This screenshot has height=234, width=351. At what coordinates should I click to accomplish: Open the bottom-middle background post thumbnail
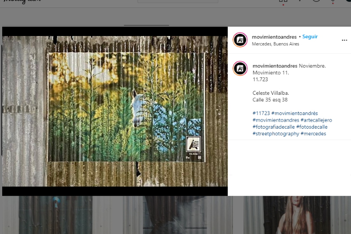click(x=175, y=215)
